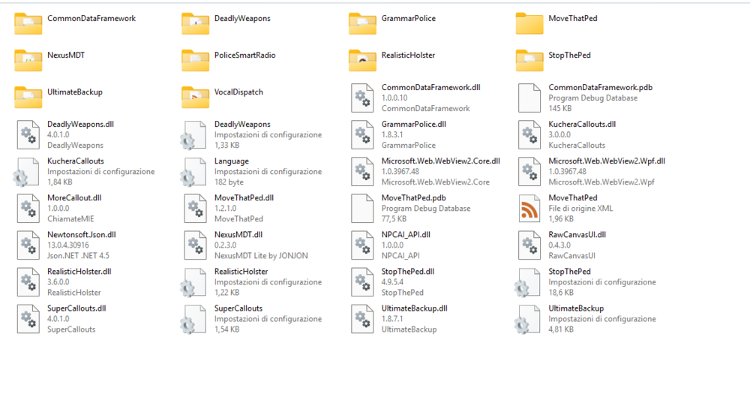This screenshot has width=750, height=409.
Task: Select the NexusMDT.dll file icon
Action: tap(195, 245)
